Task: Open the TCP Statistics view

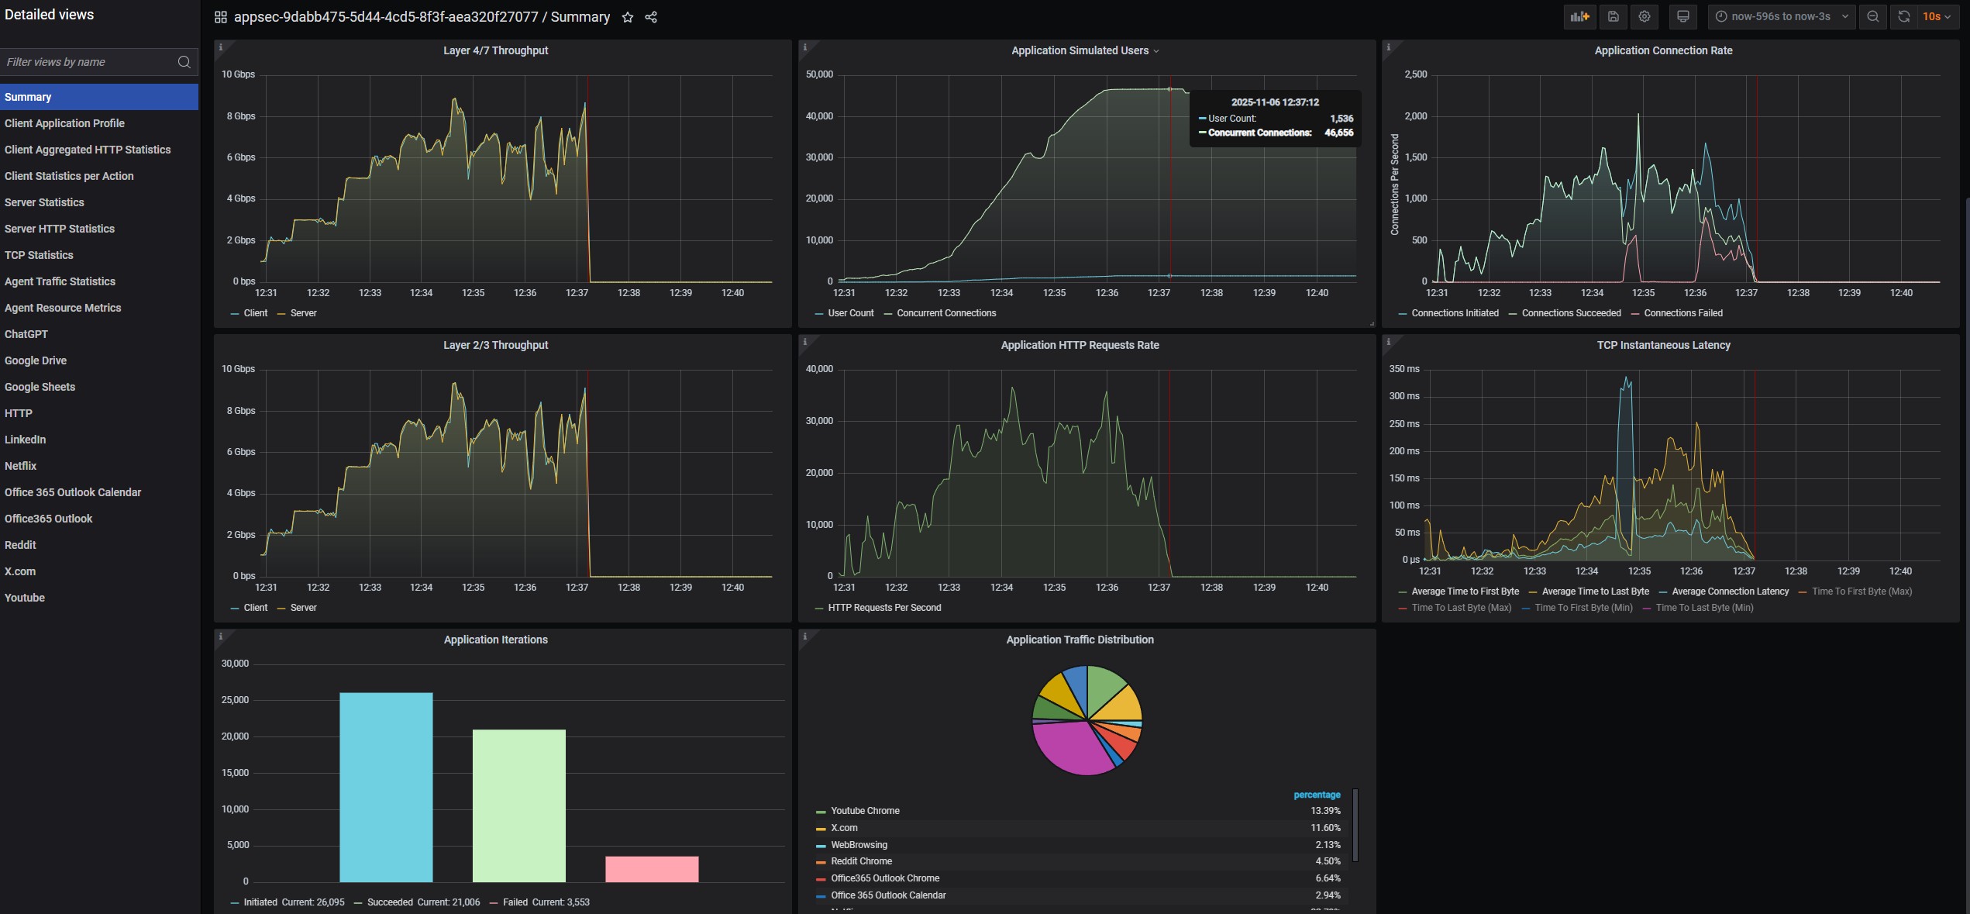Action: 39,255
